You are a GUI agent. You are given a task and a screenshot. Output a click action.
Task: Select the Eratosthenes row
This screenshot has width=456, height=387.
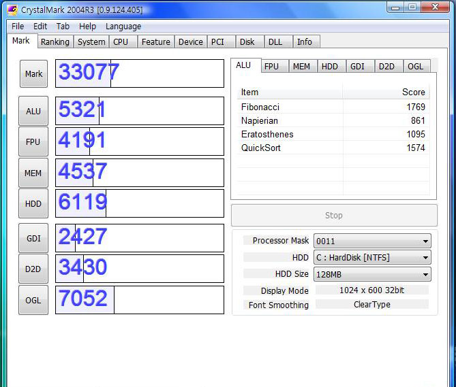(333, 134)
